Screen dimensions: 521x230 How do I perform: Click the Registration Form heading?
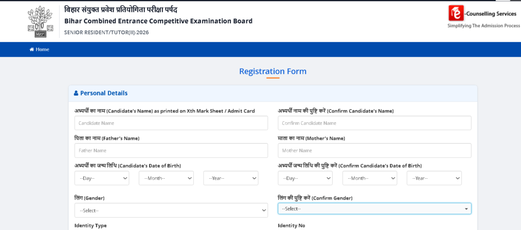point(273,71)
